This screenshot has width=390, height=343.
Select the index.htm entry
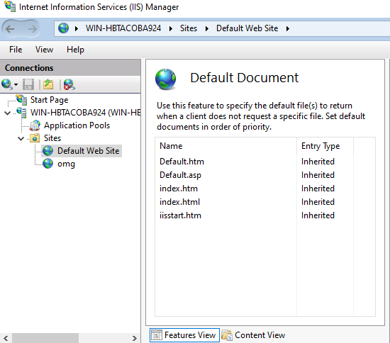tap(179, 189)
